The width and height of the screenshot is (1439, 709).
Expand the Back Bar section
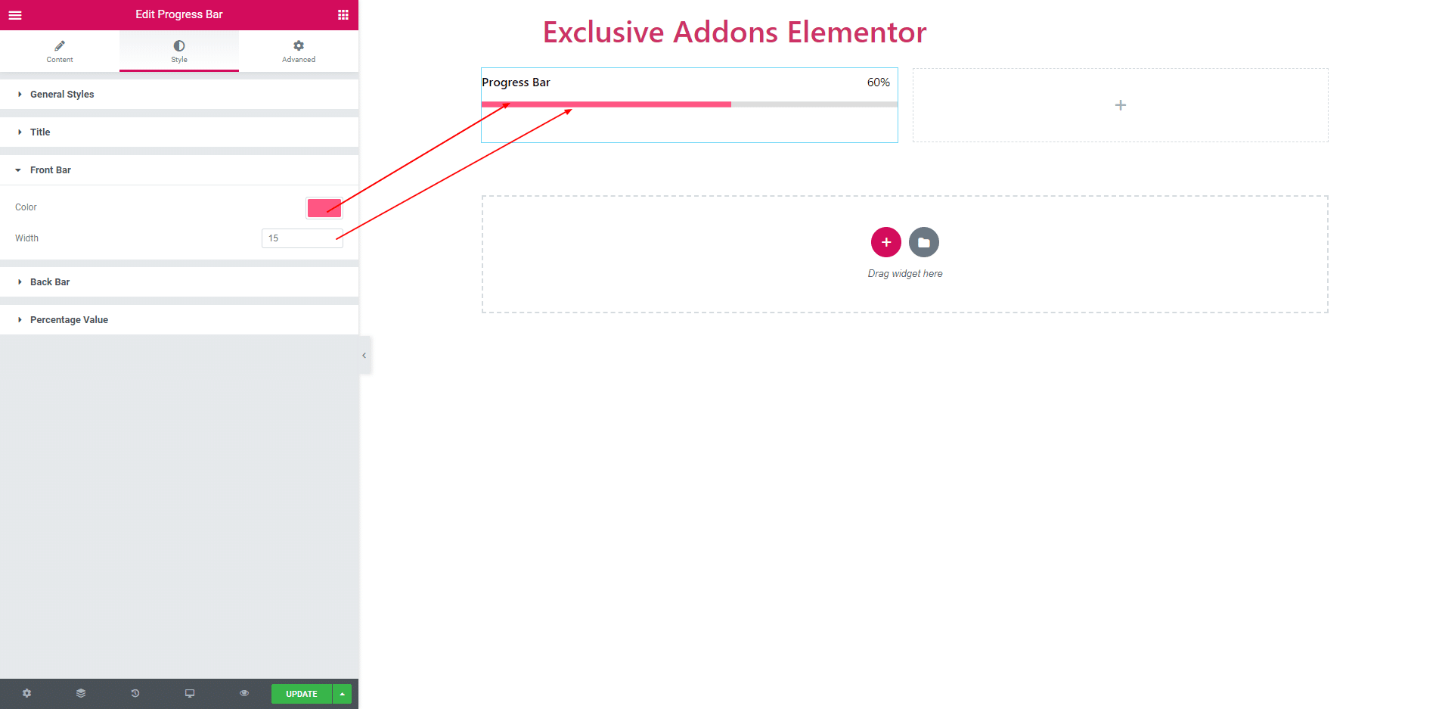coord(179,282)
